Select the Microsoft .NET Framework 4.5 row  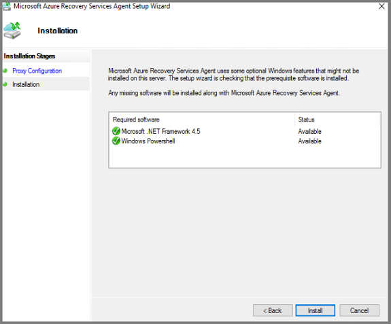click(245, 131)
